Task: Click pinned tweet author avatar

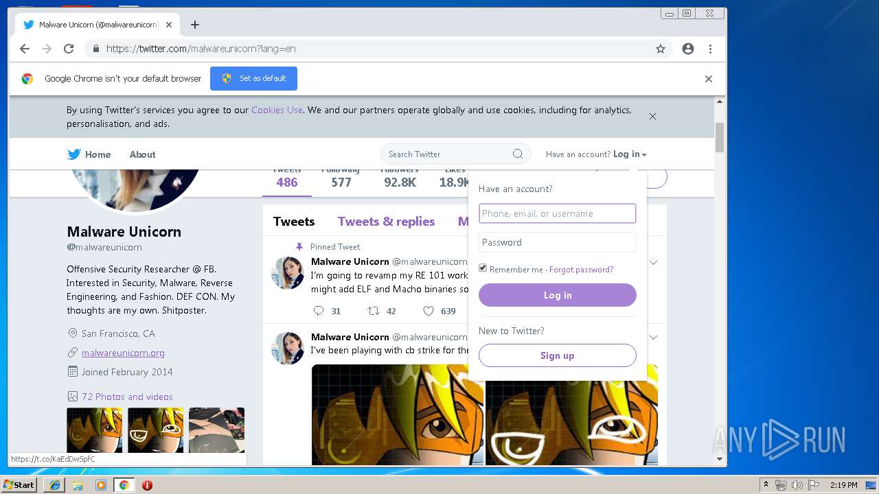Action: pyautogui.click(x=288, y=273)
